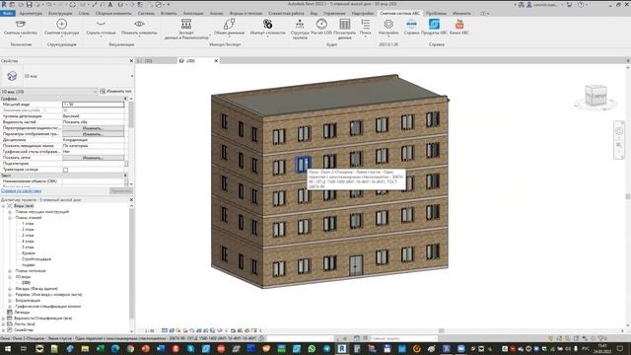Collapse the 3D виды node
This screenshot has width=631, height=355.
click(10, 277)
